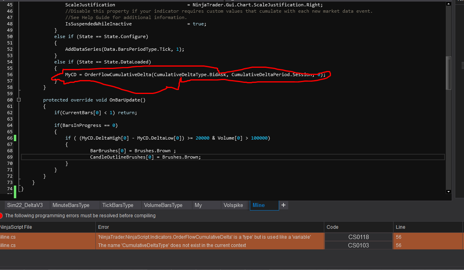Click the vertical scrollbar thumb in editor
This screenshot has height=270, width=464.
point(448,73)
